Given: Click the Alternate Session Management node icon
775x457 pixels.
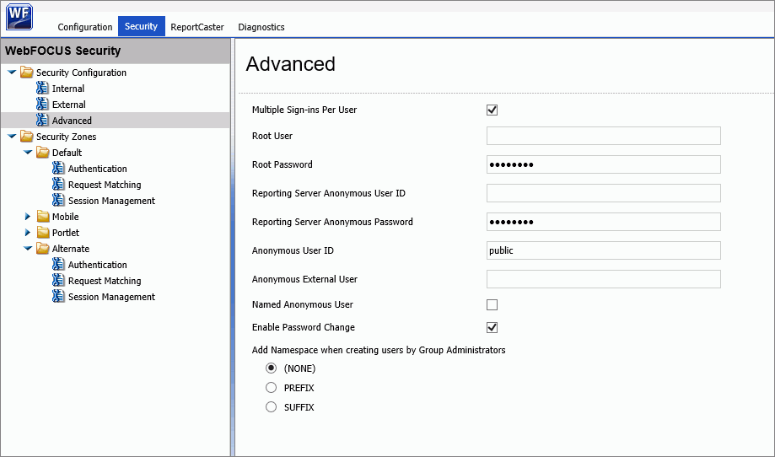Looking at the screenshot, I should [x=58, y=297].
